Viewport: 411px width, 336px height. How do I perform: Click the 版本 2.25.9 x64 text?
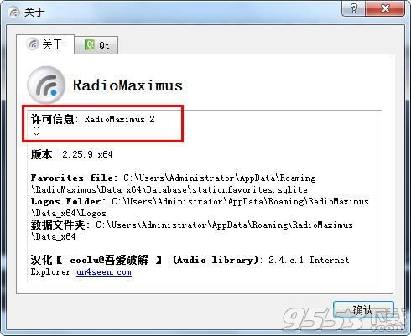(72, 154)
